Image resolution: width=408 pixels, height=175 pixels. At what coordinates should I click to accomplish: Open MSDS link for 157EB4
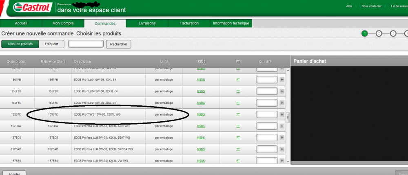(201, 161)
